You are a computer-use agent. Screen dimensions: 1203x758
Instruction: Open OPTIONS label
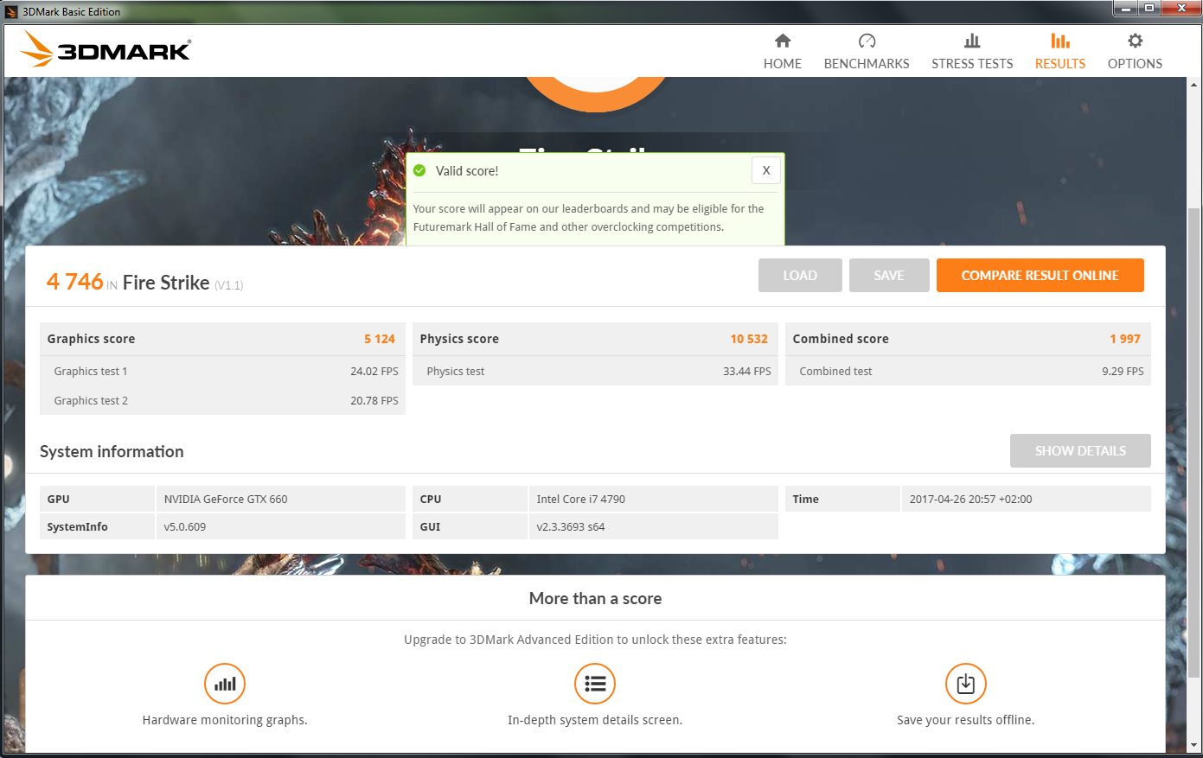coord(1135,64)
